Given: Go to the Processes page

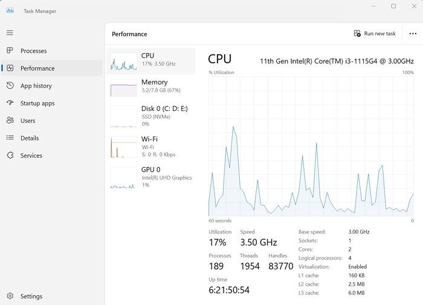Looking at the screenshot, I should 52,51.
